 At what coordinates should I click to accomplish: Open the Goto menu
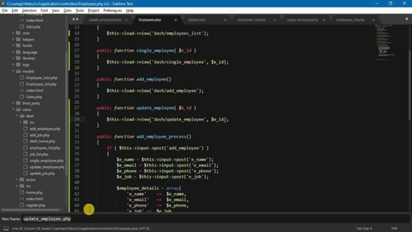coord(68,10)
